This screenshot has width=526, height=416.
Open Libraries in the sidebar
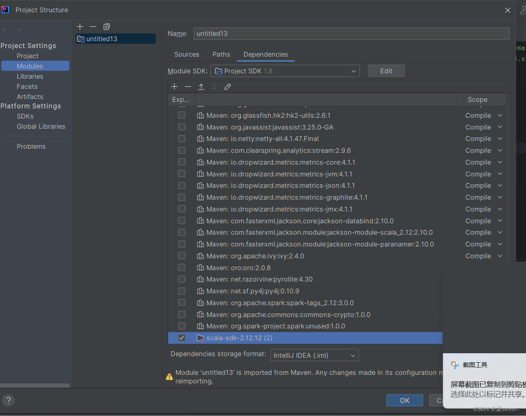coord(30,76)
